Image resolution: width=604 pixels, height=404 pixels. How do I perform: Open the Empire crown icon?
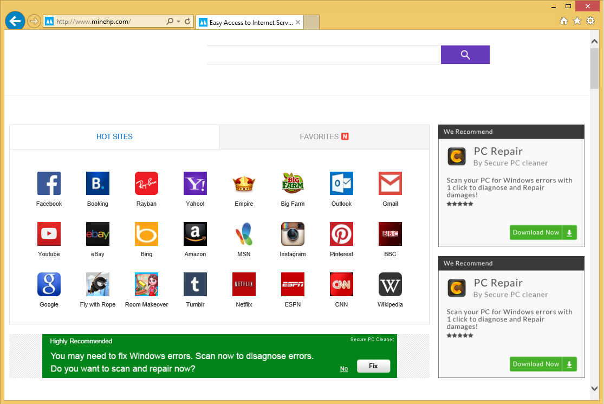pyautogui.click(x=244, y=184)
